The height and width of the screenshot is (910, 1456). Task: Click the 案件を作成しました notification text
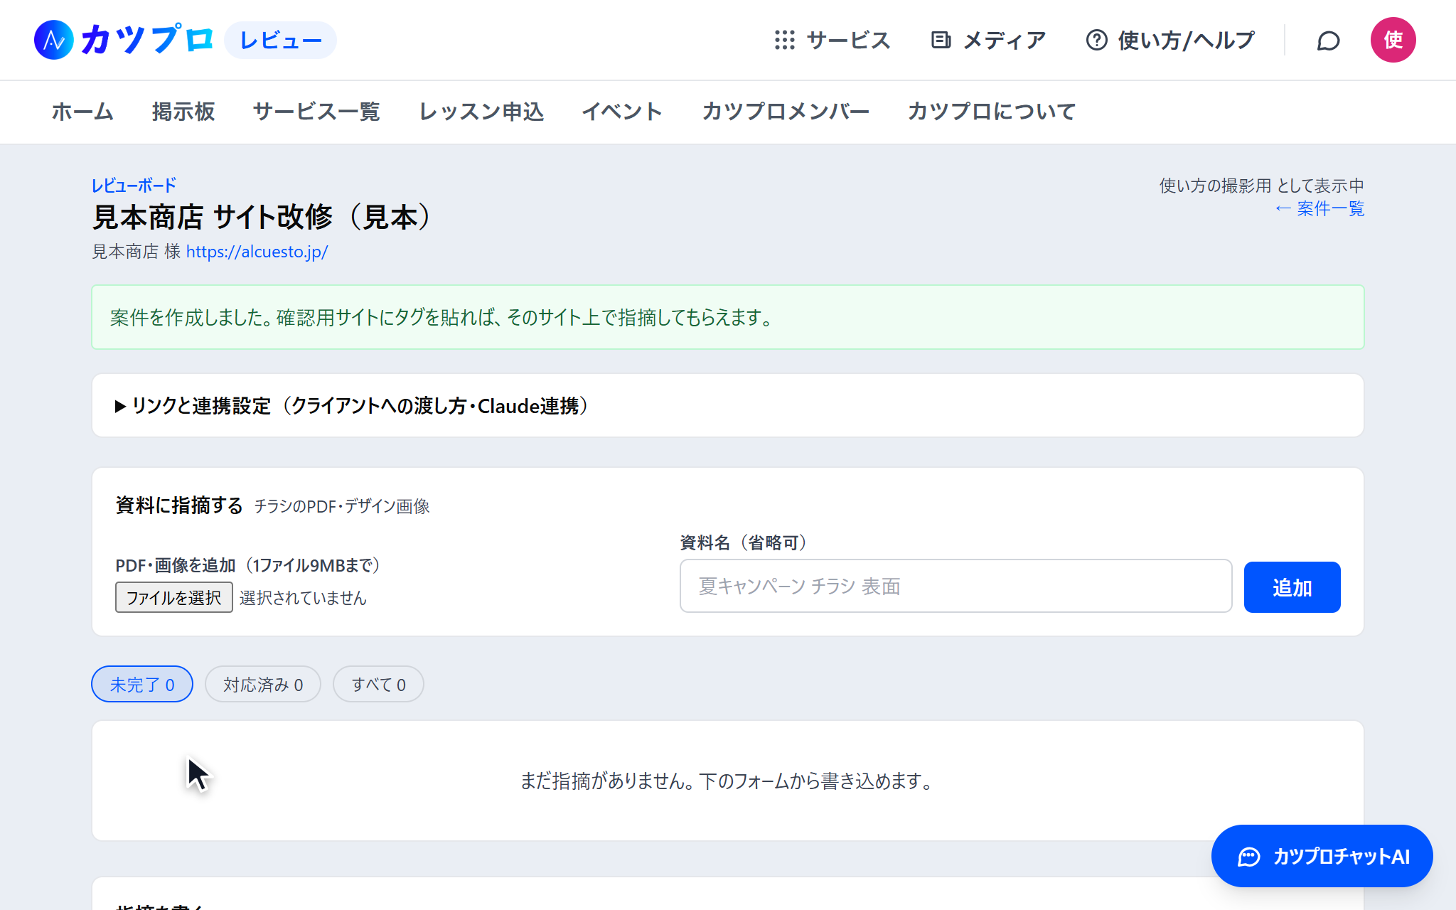(441, 317)
